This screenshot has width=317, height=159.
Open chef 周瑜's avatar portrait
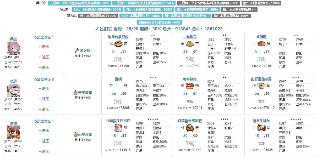(12, 132)
